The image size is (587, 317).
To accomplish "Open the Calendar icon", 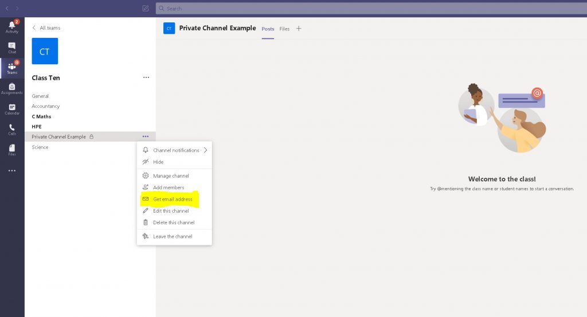I will pos(12,109).
